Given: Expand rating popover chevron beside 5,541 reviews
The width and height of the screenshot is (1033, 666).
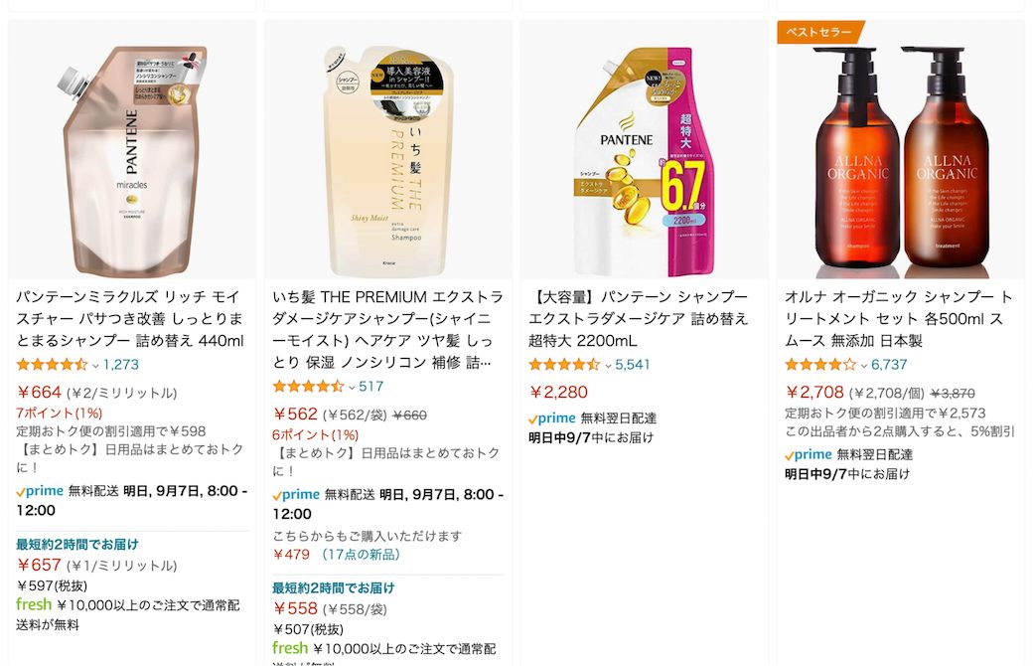Looking at the screenshot, I should [x=608, y=366].
